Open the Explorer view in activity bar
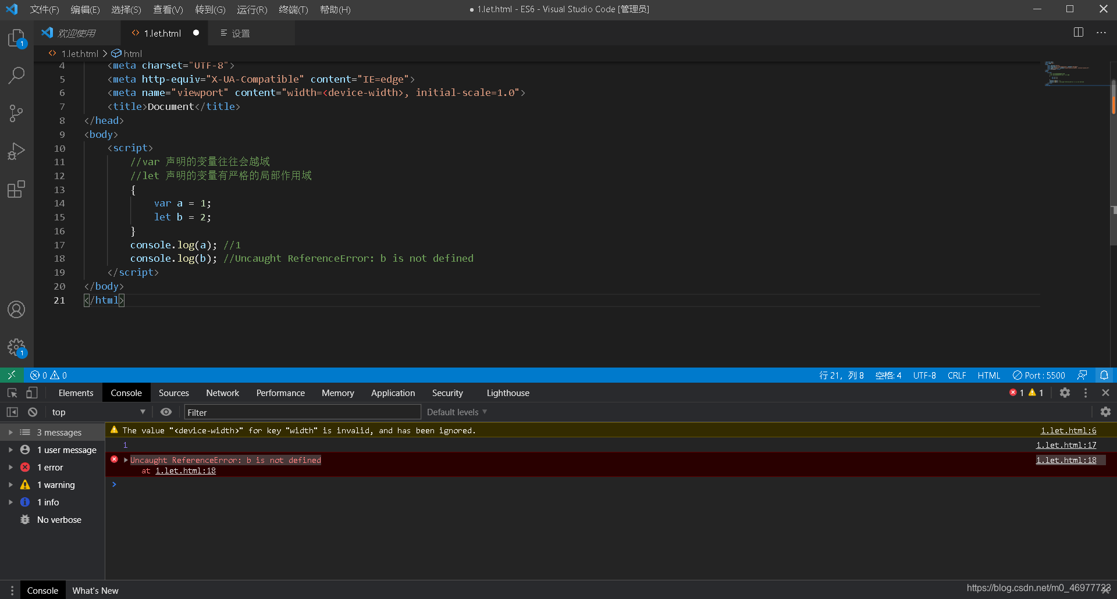 click(16, 38)
